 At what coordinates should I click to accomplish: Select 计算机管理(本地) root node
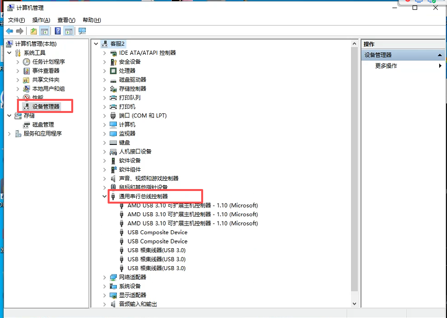36,44
